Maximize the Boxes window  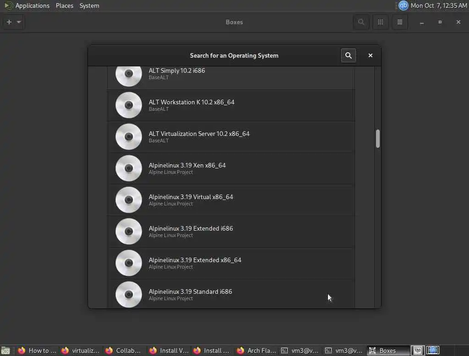440,22
